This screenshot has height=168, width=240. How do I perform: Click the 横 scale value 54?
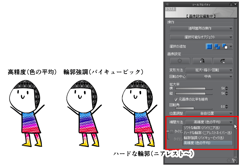223,88
